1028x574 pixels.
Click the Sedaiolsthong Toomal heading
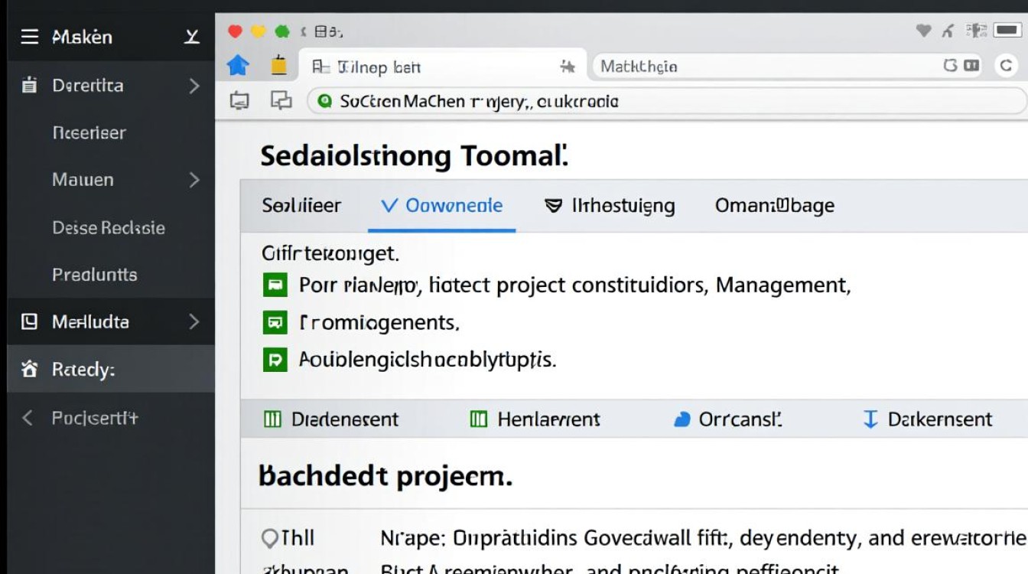414,156
